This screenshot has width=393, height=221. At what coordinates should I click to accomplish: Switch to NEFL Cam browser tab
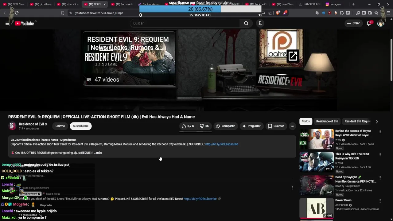14,4
